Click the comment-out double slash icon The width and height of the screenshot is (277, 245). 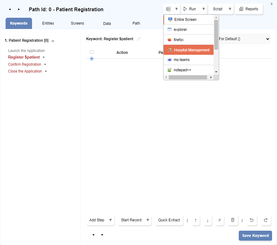219,220
